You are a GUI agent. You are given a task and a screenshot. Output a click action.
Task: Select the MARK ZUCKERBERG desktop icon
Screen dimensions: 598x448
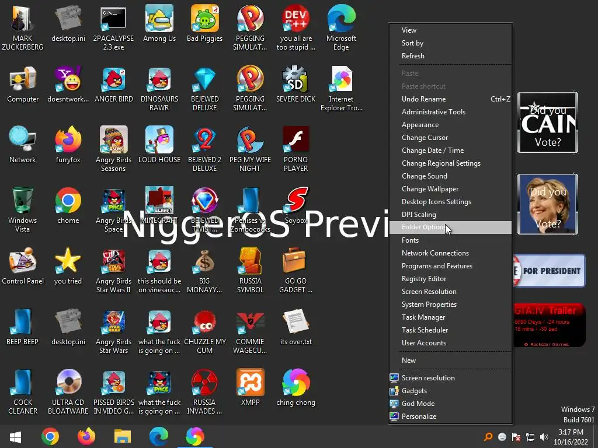(23, 27)
